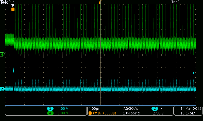The image size is (203, 121).
Task: Click the rising edge trigger slope icon
Action: point(161,109)
